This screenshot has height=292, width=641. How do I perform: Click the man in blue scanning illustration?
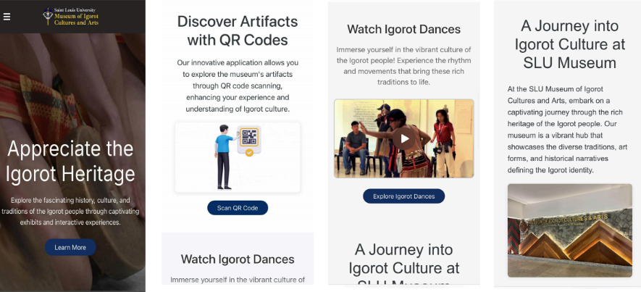pos(225,157)
